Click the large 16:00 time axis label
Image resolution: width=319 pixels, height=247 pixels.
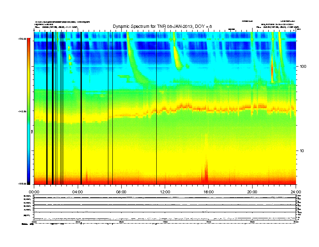click(x=209, y=192)
